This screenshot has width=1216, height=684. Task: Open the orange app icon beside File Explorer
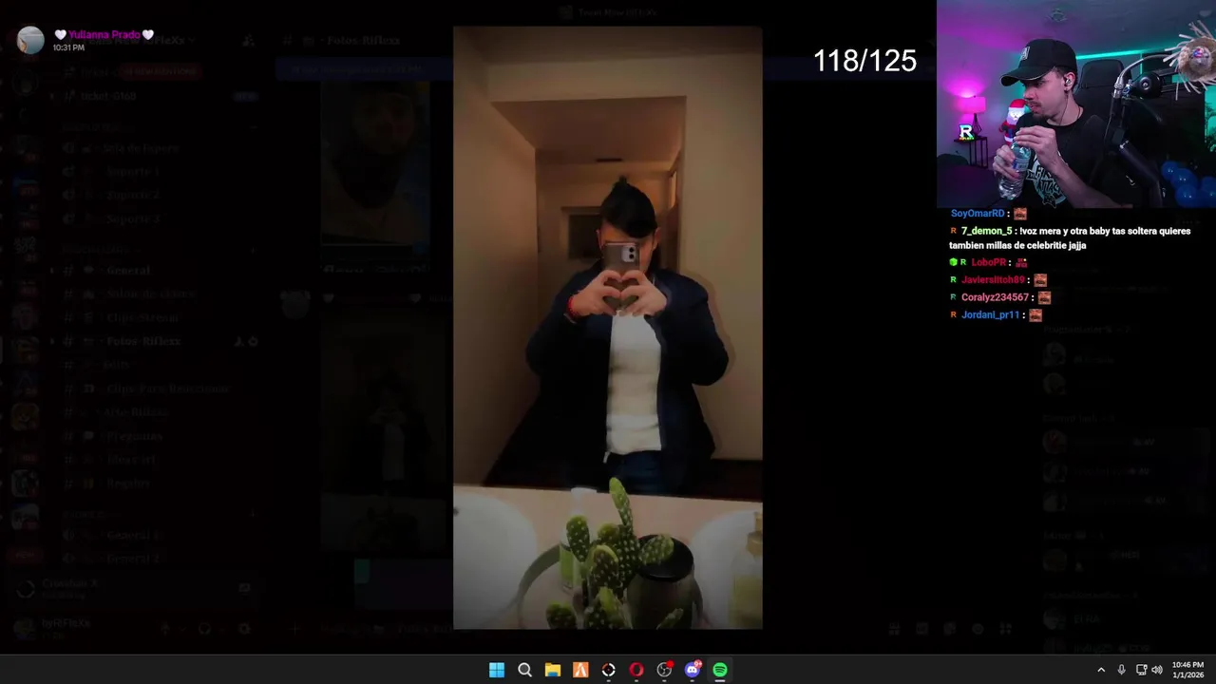580,670
